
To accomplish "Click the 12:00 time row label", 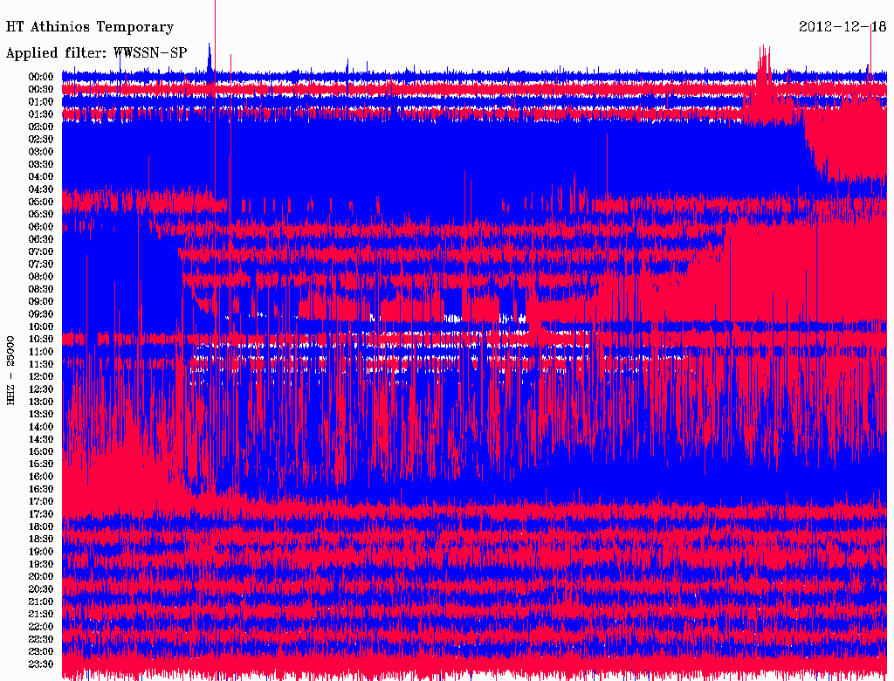I will click(41, 376).
